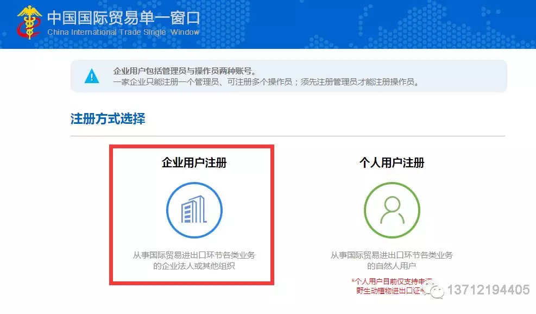Viewport: 536px width, 314px height.
Task: Click the individual description 的自然人用户
Action: tap(392, 266)
